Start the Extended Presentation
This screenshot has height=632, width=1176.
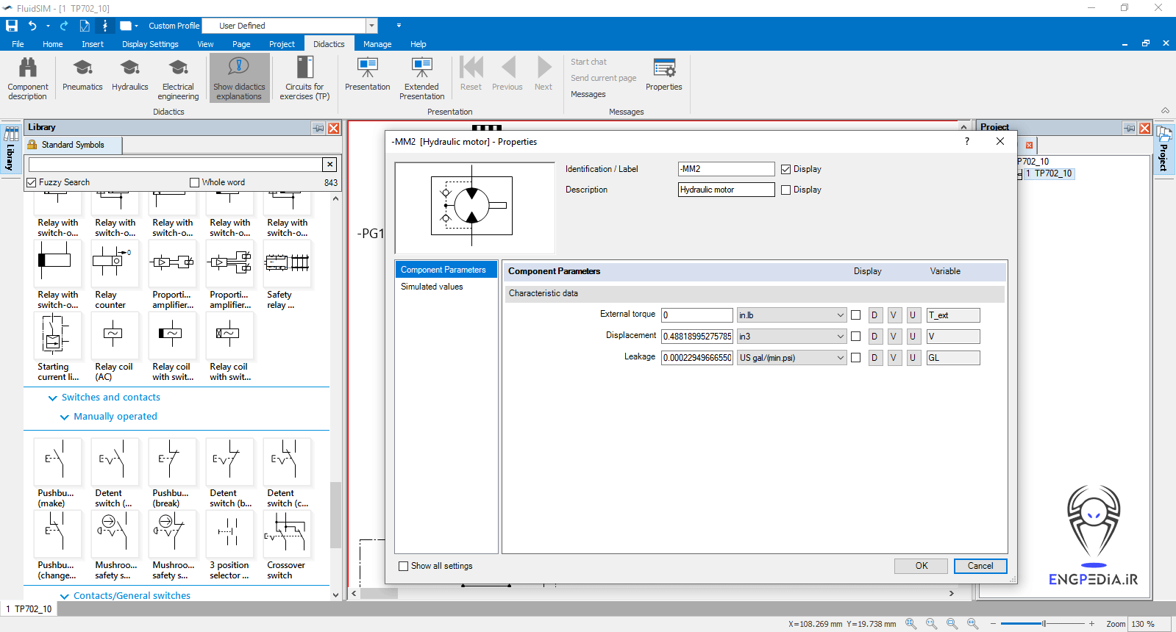(x=421, y=79)
